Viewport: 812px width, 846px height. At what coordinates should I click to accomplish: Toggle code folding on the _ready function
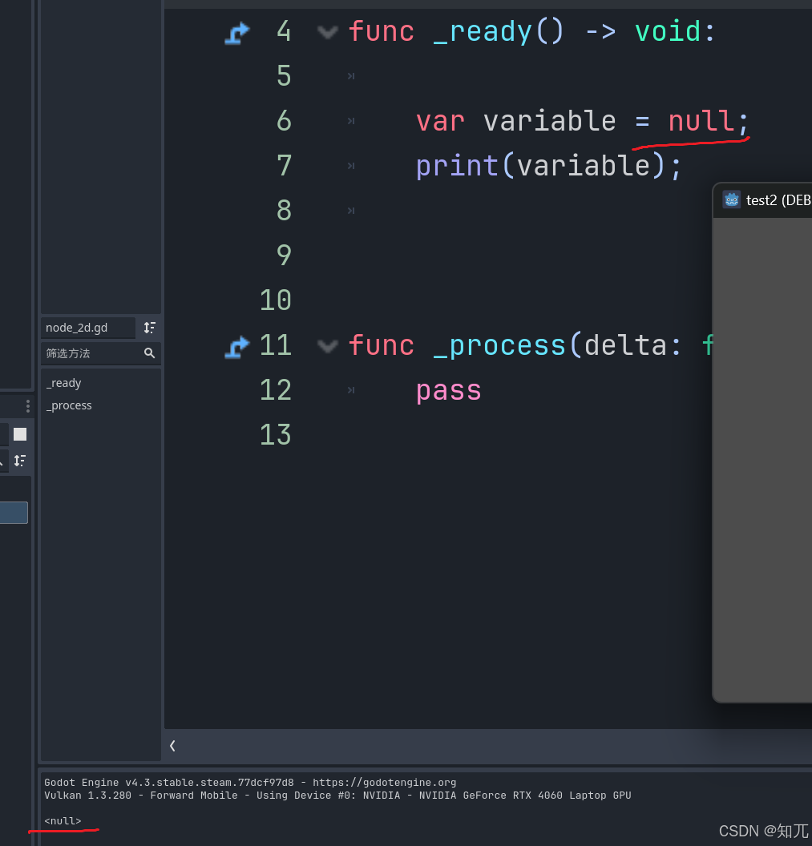tap(327, 32)
